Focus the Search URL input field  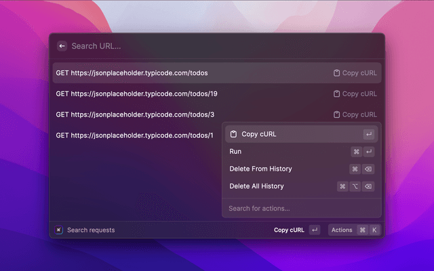(x=203, y=46)
